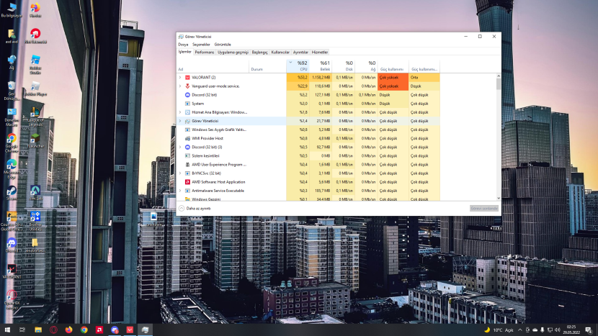Sort processes by the Ağ column

(x=367, y=66)
